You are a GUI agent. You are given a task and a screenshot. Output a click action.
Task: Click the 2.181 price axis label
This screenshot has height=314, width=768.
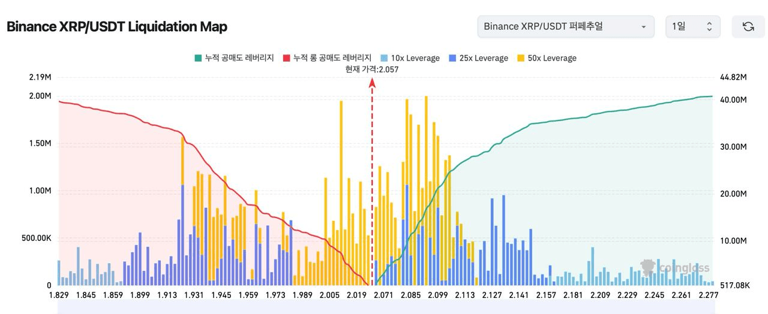click(x=573, y=295)
